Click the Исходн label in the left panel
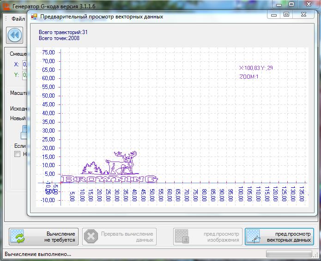The width and height of the screenshot is (321, 261). [18, 109]
